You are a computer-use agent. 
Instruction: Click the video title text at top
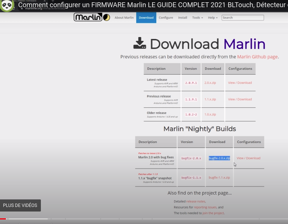click(153, 5)
